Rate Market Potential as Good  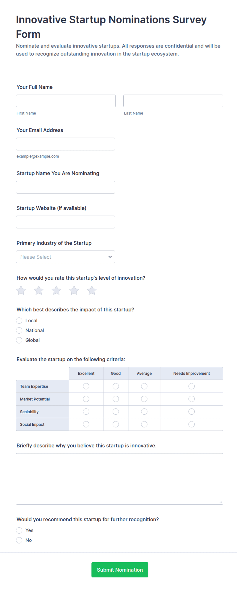pyautogui.click(x=116, y=399)
